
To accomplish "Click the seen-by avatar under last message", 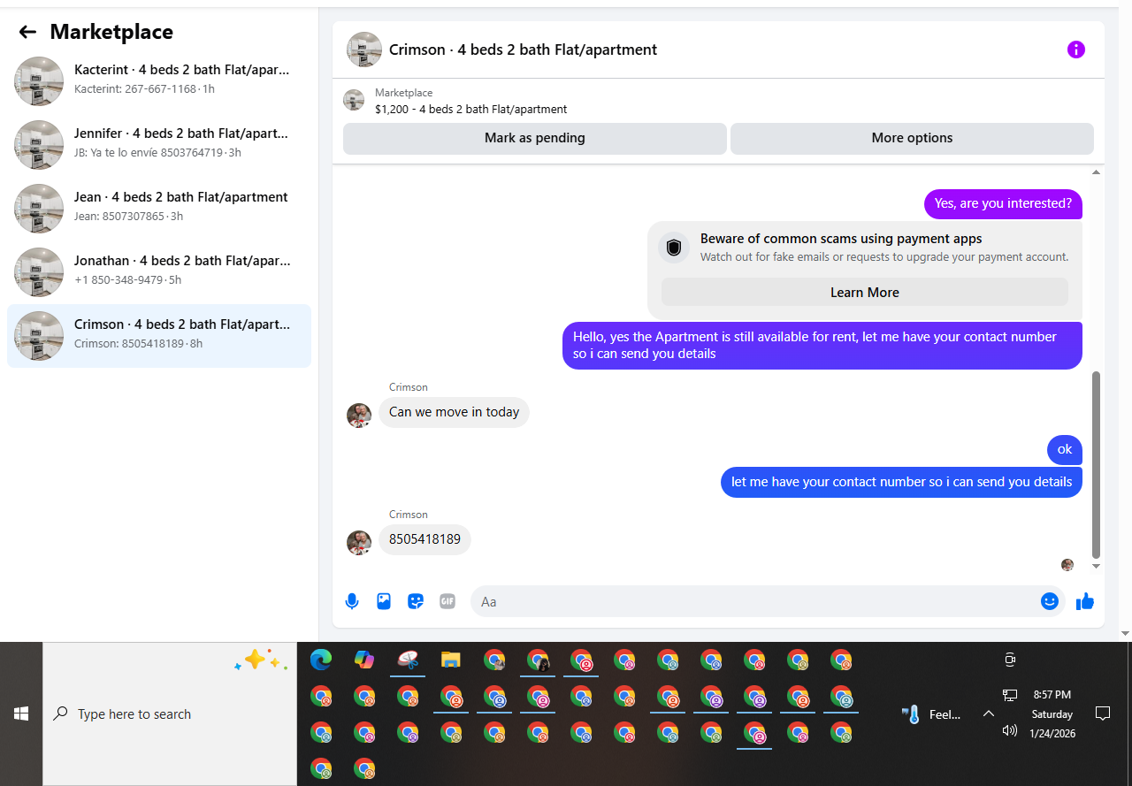I will [1067, 565].
